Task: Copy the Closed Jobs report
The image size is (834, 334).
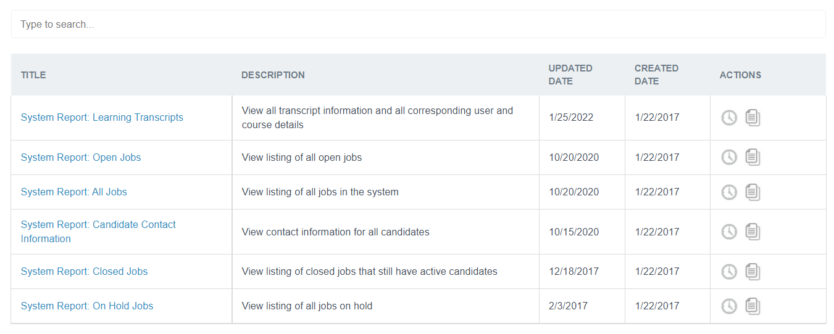Action: click(x=753, y=272)
